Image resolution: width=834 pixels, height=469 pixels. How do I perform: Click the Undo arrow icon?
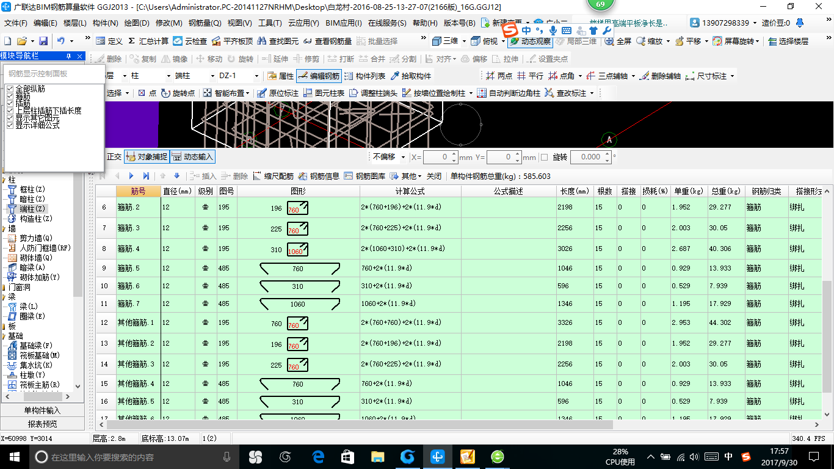61,41
